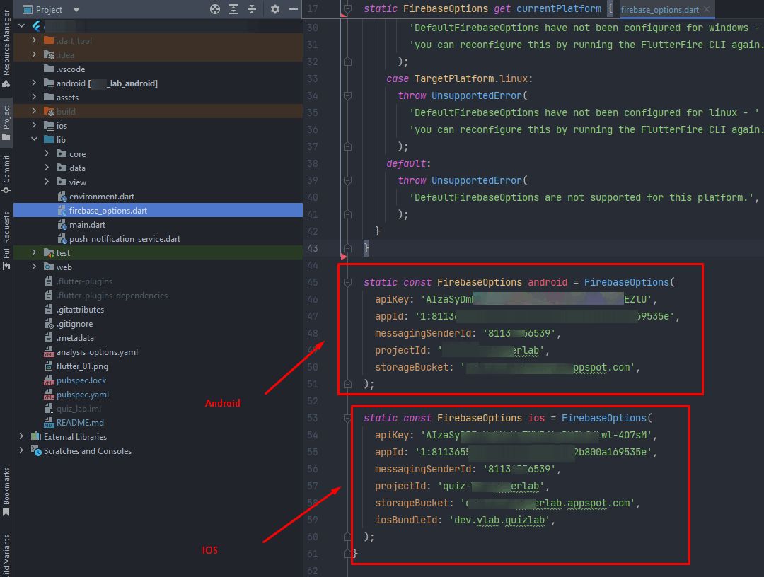Click the README.md file

(80, 423)
